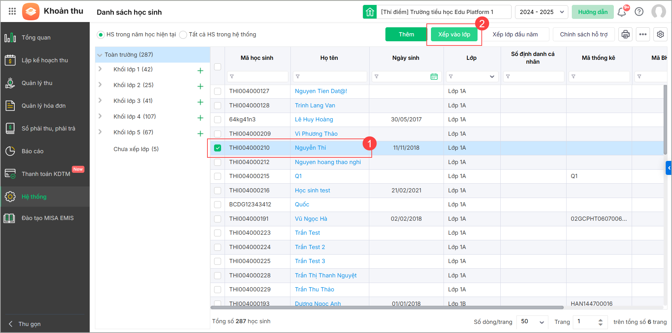
Task: Open the Ngày sinh calendar picker
Action: 434,77
